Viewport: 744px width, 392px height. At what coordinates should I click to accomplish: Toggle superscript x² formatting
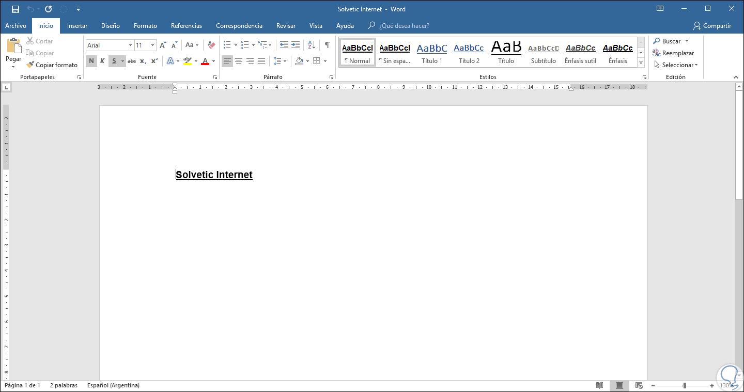click(x=154, y=61)
